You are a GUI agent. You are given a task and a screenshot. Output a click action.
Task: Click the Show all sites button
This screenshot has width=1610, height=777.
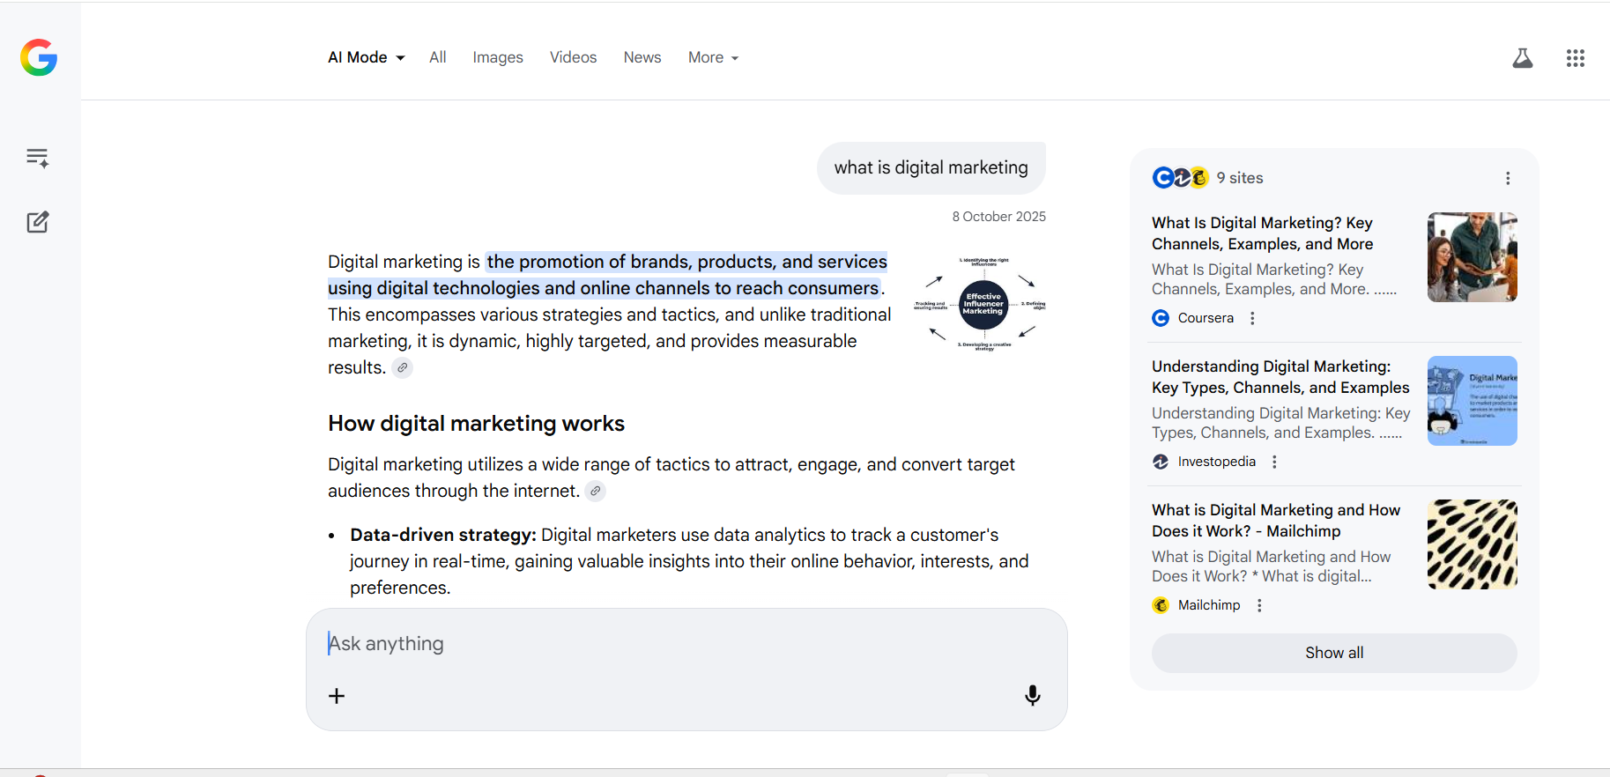(1334, 653)
